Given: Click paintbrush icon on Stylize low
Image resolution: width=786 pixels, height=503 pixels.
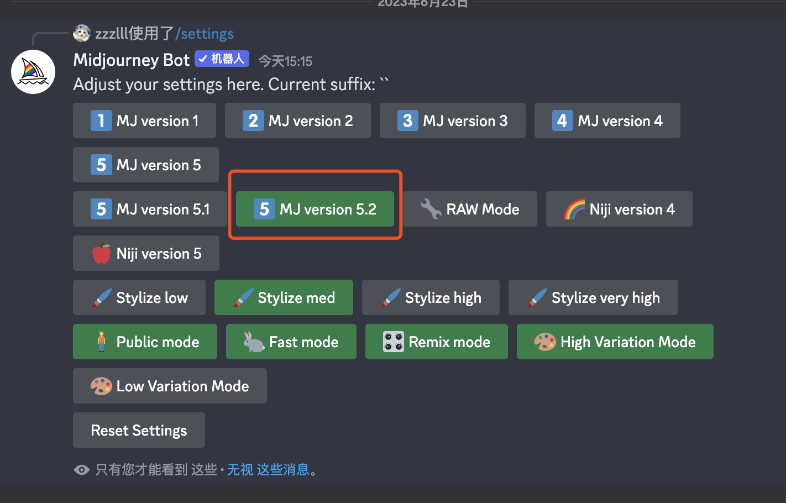Looking at the screenshot, I should coord(101,297).
